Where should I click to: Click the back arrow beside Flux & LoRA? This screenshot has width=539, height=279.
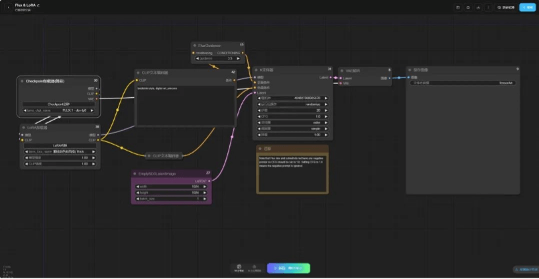(8, 7)
